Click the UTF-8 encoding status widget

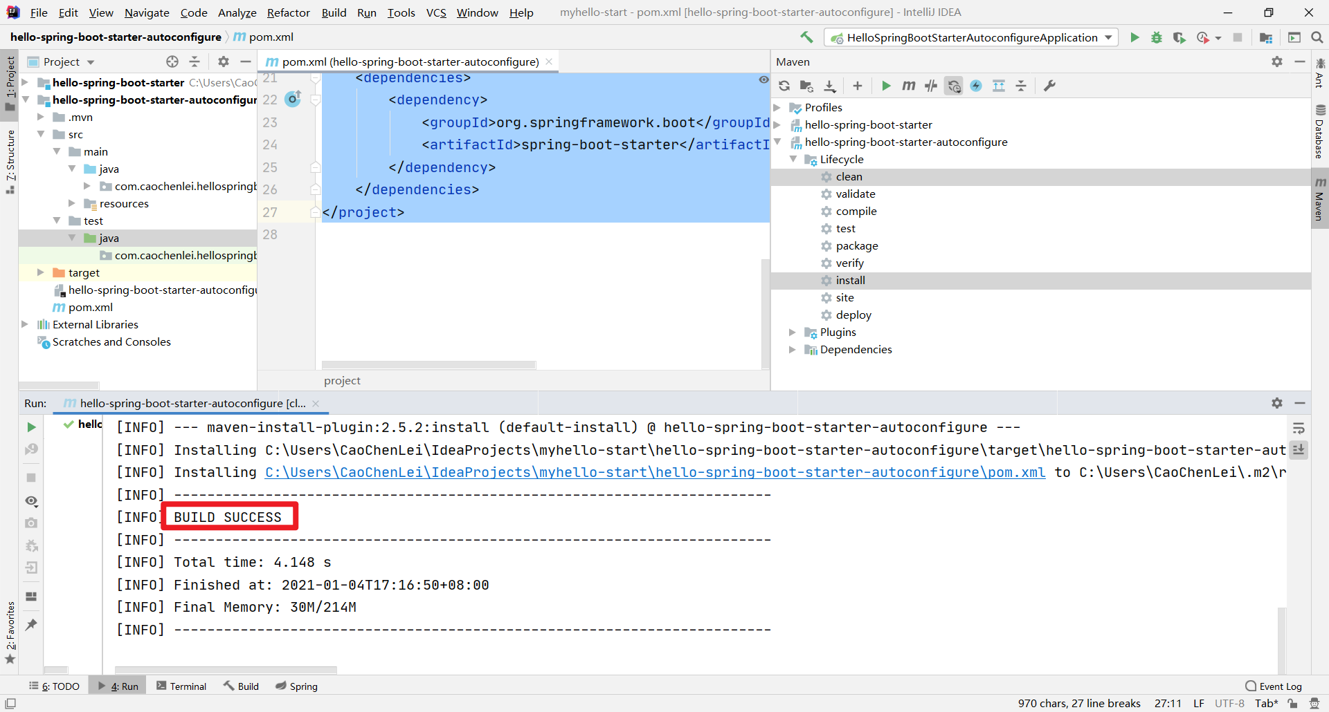tap(1229, 703)
